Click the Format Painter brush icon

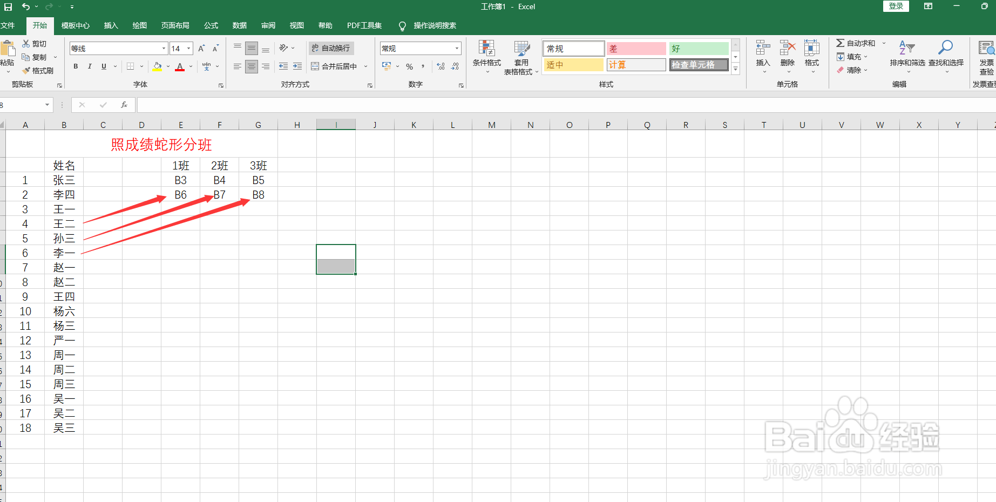click(26, 71)
